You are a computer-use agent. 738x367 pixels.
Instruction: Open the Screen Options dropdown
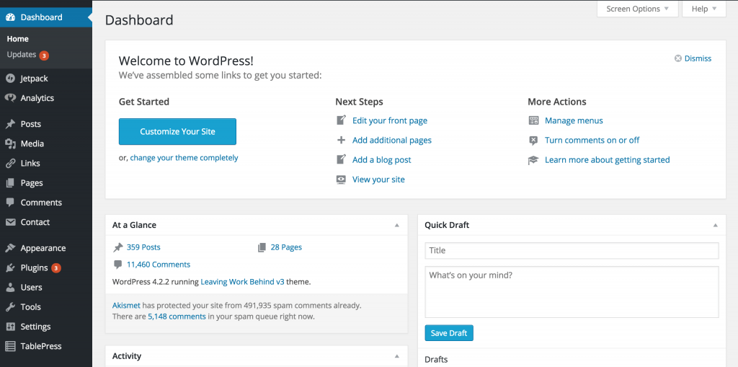point(637,9)
